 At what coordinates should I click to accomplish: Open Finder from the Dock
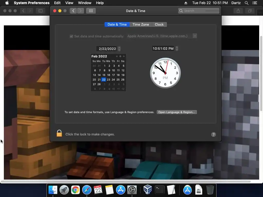click(53, 190)
